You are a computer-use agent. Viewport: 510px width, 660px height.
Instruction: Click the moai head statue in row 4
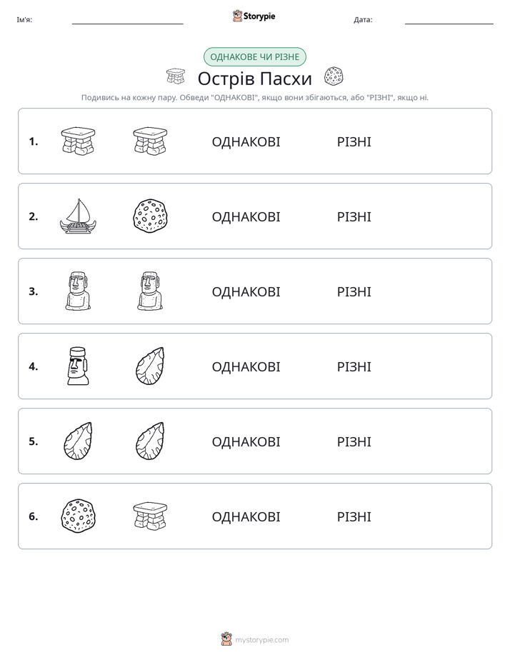(78, 366)
